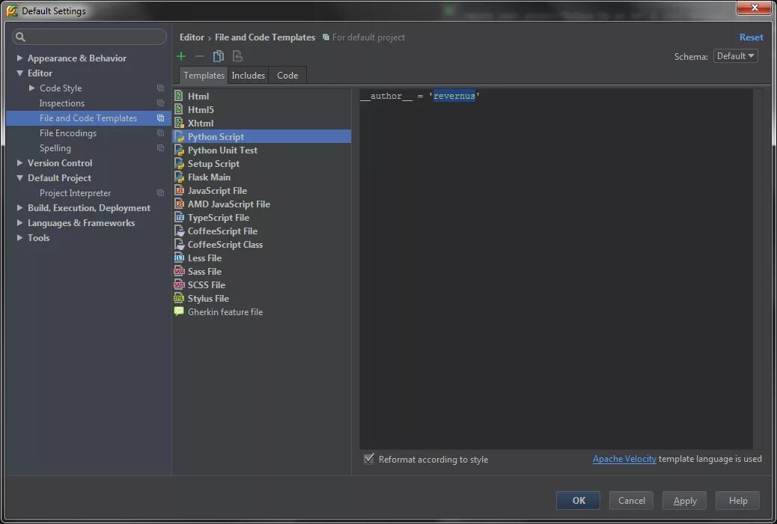Viewport: 777px width, 524px height.
Task: Click the CoffeeScript File cup icon
Action: tap(179, 231)
